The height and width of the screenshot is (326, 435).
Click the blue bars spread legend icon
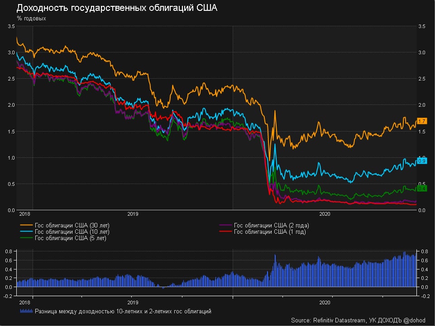click(26, 311)
